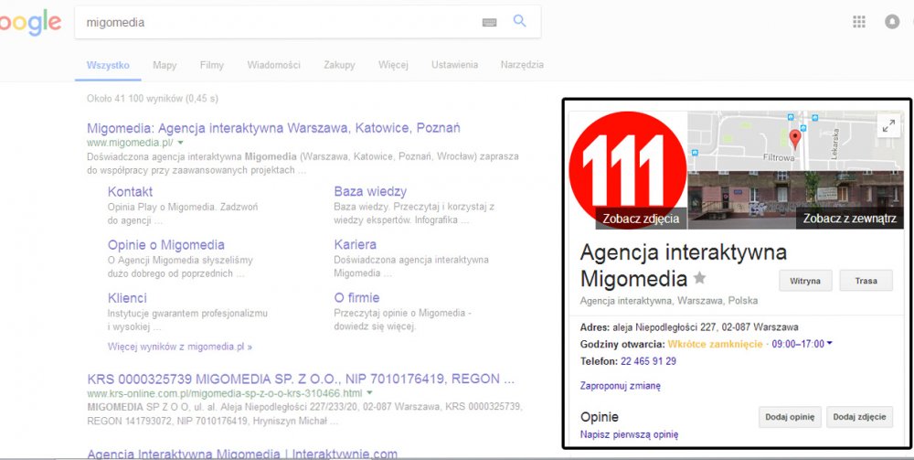
Task: Open the Baza wiedzy sitelink
Action: click(370, 192)
